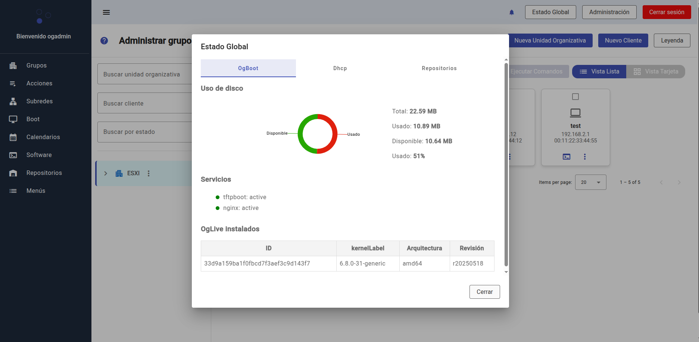Screen dimensions: 699x342
Task: Open the test client terminal icon
Action: 567,157
